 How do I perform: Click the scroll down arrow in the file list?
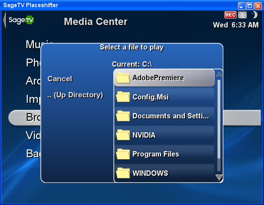coord(219,178)
